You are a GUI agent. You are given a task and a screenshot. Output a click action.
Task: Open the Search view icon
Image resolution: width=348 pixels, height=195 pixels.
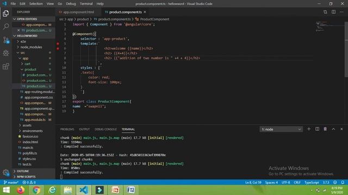click(x=6, y=27)
